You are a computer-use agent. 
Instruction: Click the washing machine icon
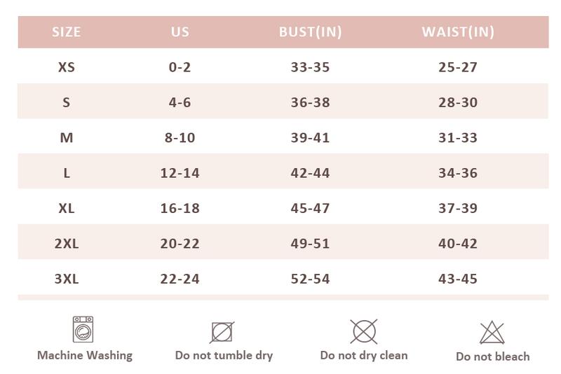tap(83, 329)
